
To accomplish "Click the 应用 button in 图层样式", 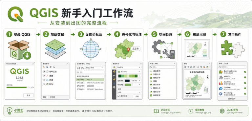I will pos(137,96).
